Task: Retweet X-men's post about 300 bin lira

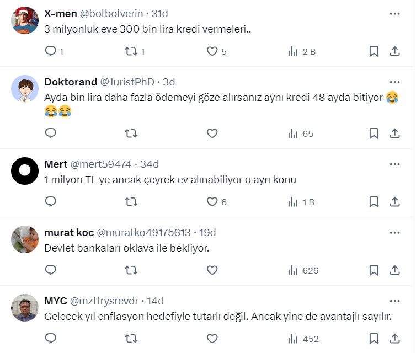Action: pyautogui.click(x=131, y=51)
